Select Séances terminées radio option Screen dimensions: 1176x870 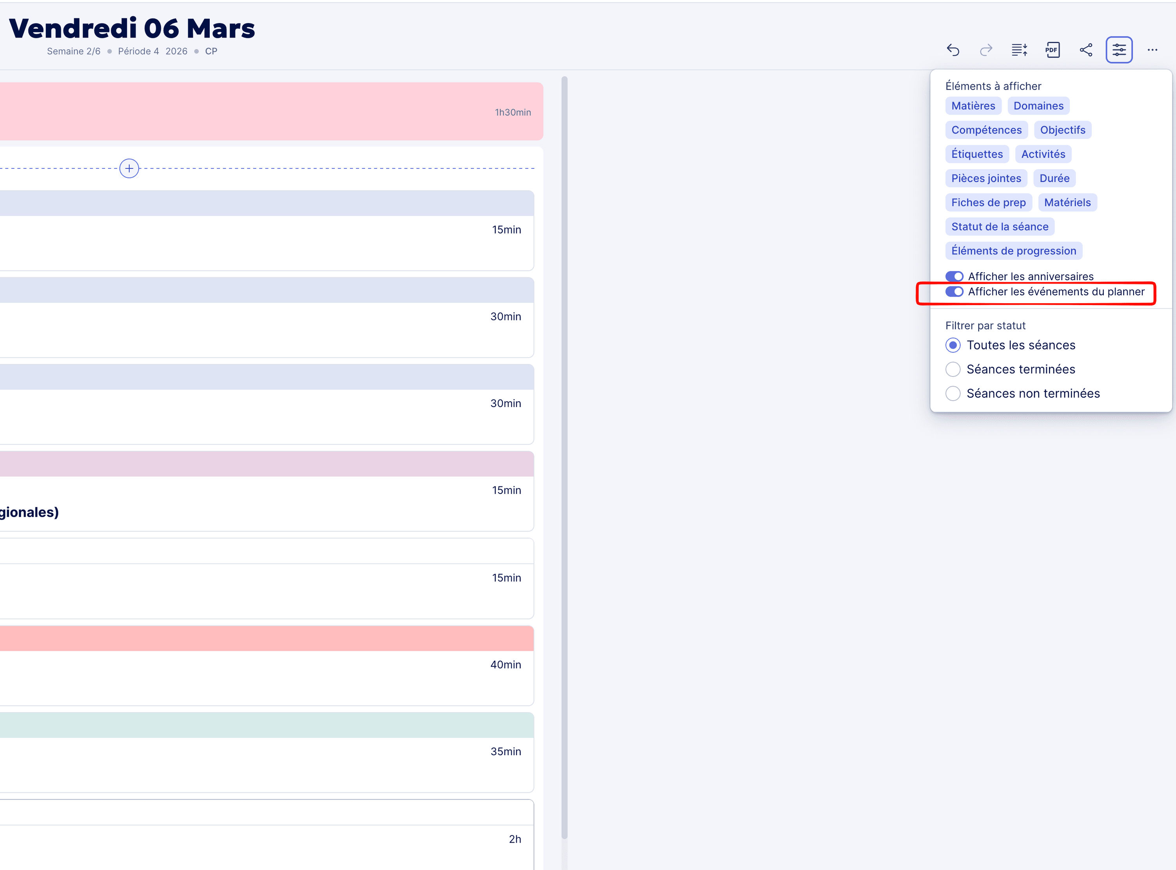coord(953,369)
